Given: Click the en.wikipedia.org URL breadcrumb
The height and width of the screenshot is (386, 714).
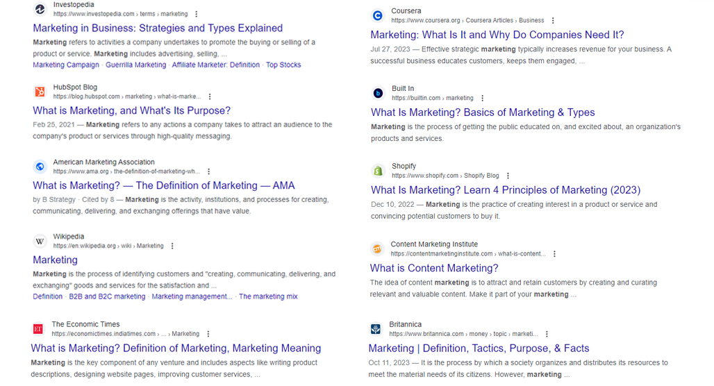Looking at the screenshot, I should point(108,246).
